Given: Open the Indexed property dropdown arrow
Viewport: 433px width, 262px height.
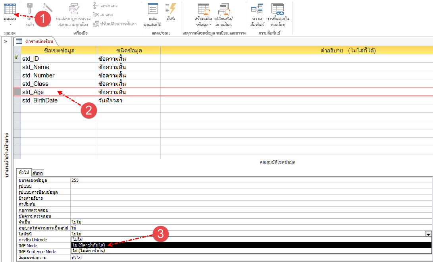Looking at the screenshot, I should tap(428, 234).
